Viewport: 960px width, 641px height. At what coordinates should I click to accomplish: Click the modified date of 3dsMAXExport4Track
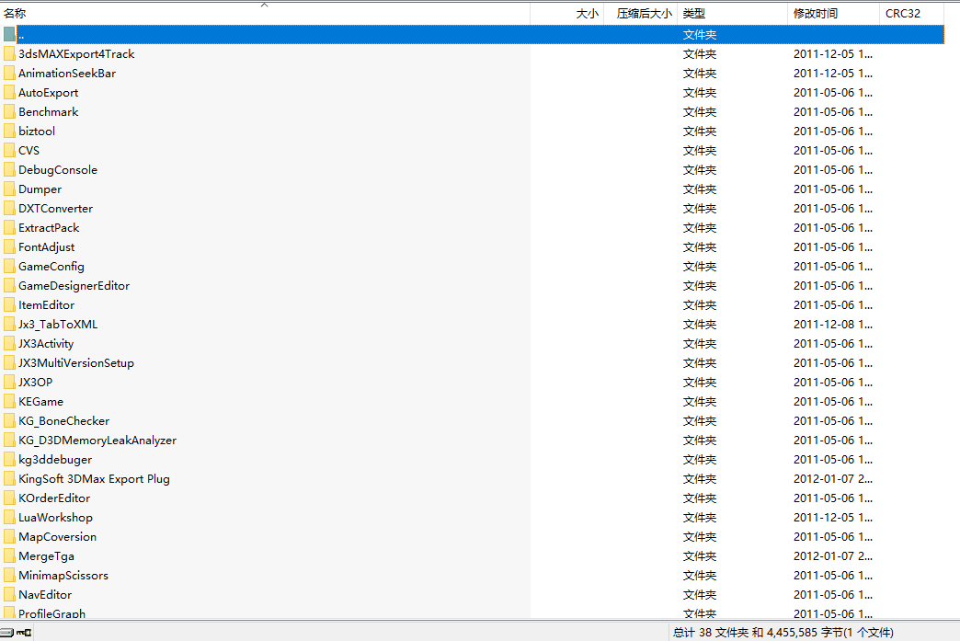click(x=833, y=54)
